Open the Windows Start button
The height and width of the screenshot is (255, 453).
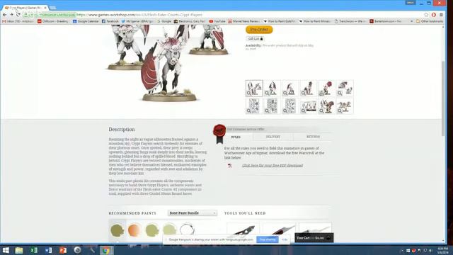(x=6, y=250)
